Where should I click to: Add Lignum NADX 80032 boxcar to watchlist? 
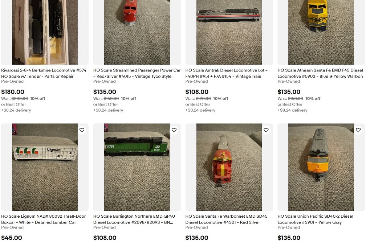[x=82, y=130]
